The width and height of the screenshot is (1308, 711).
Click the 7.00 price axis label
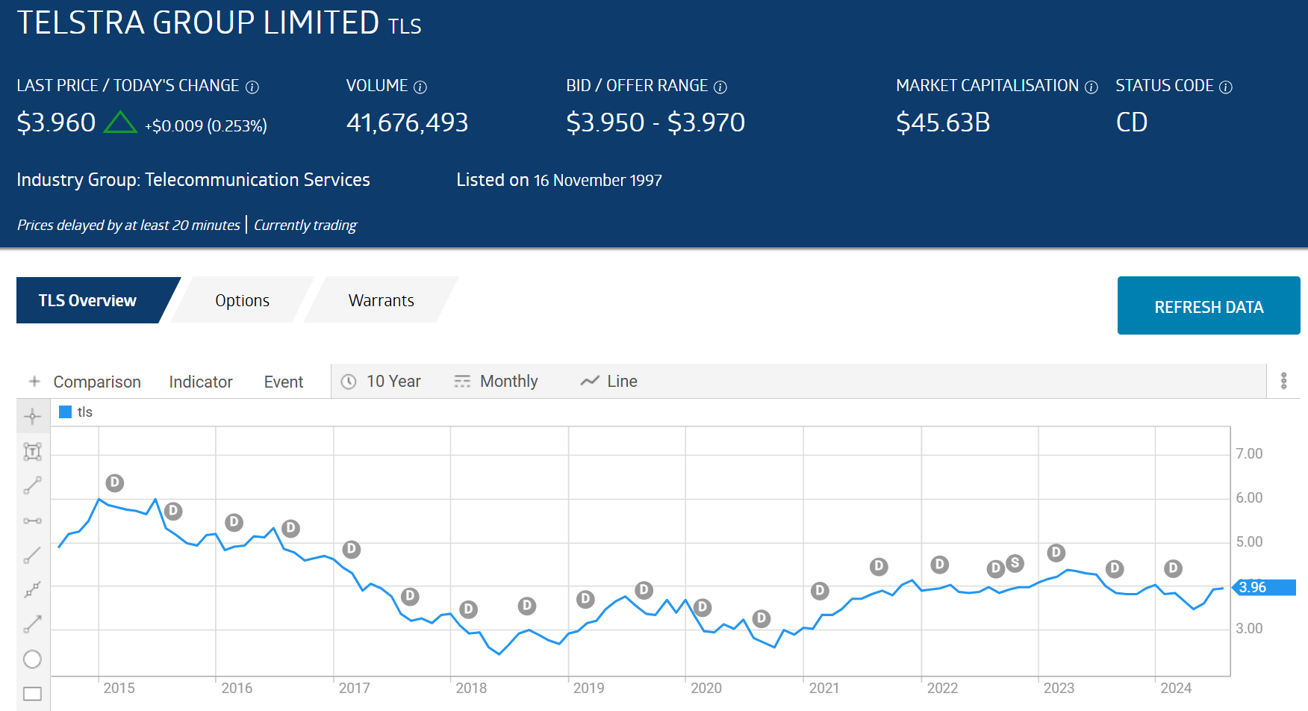1249,453
